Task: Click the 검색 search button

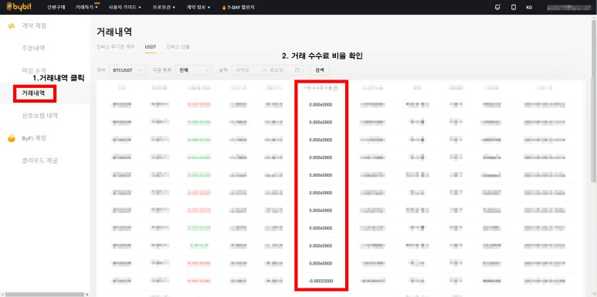Action: click(x=320, y=70)
